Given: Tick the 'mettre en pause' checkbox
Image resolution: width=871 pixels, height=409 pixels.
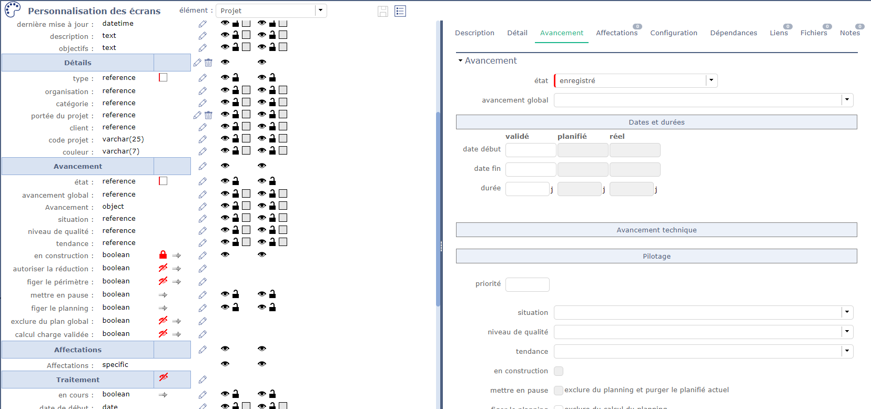Looking at the screenshot, I should pyautogui.click(x=559, y=391).
